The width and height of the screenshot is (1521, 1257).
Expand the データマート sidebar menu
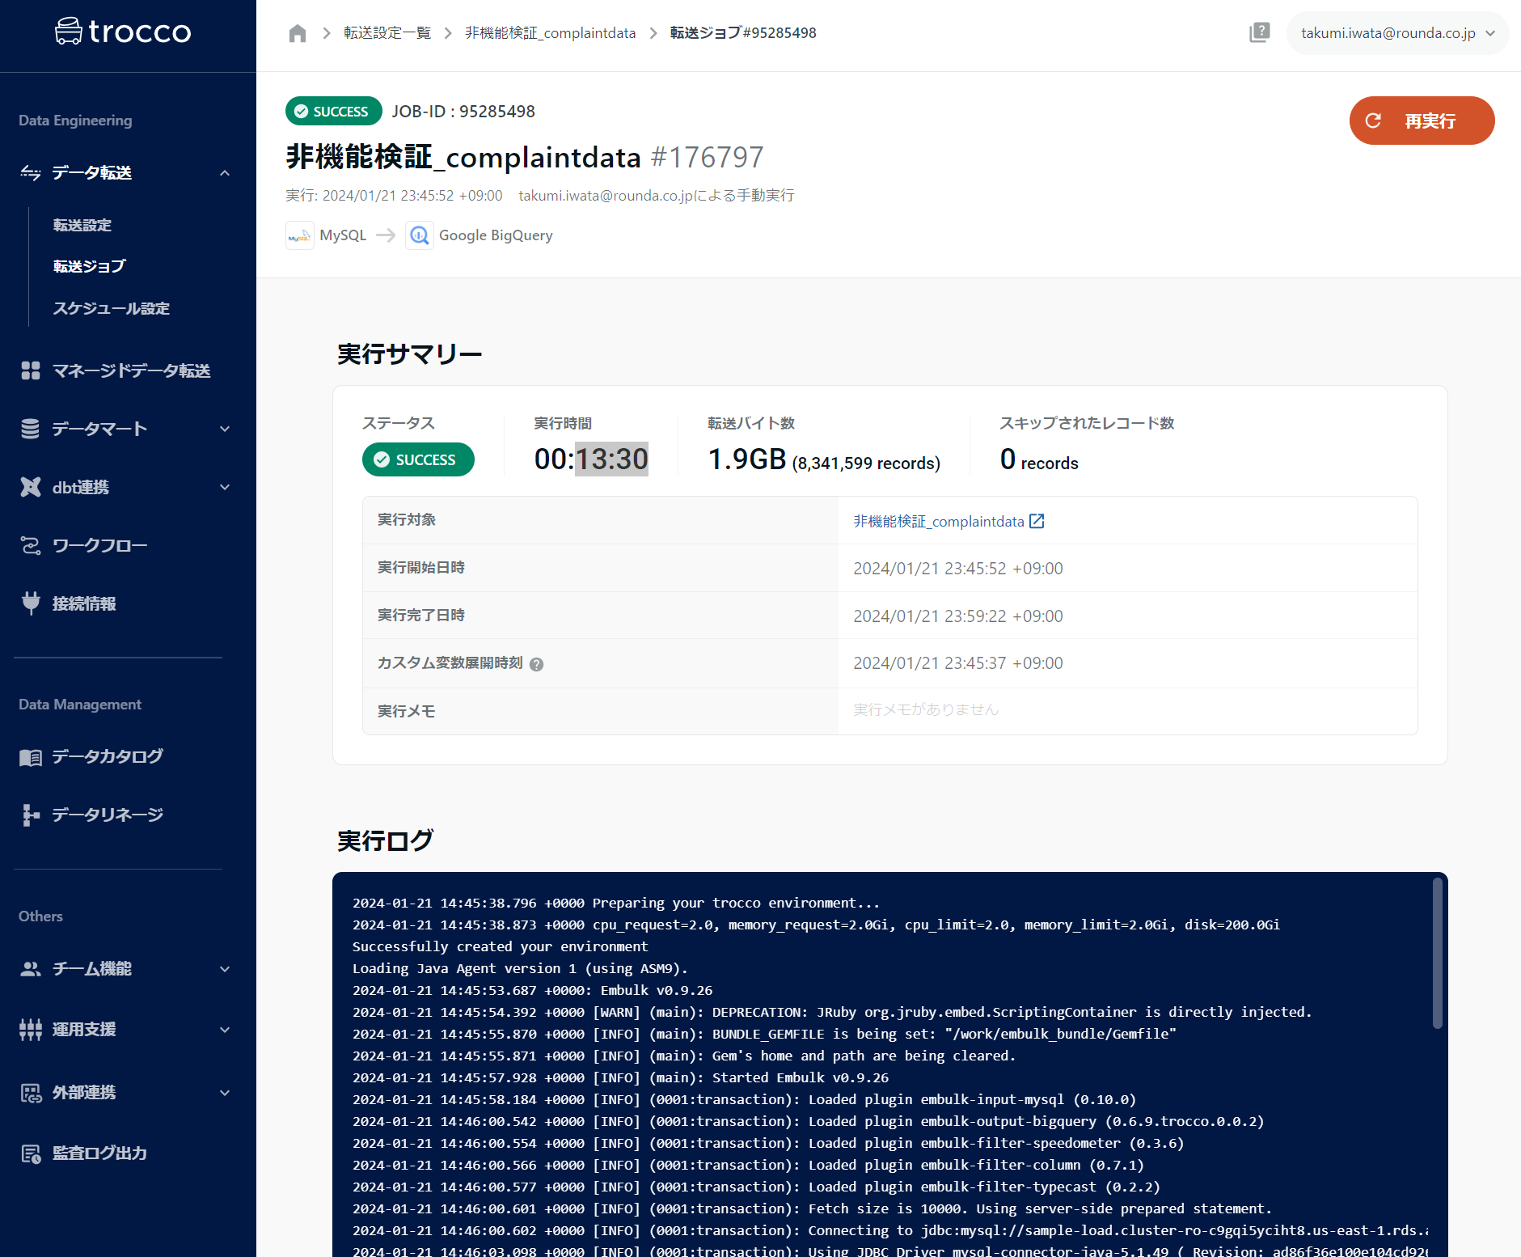coord(224,430)
